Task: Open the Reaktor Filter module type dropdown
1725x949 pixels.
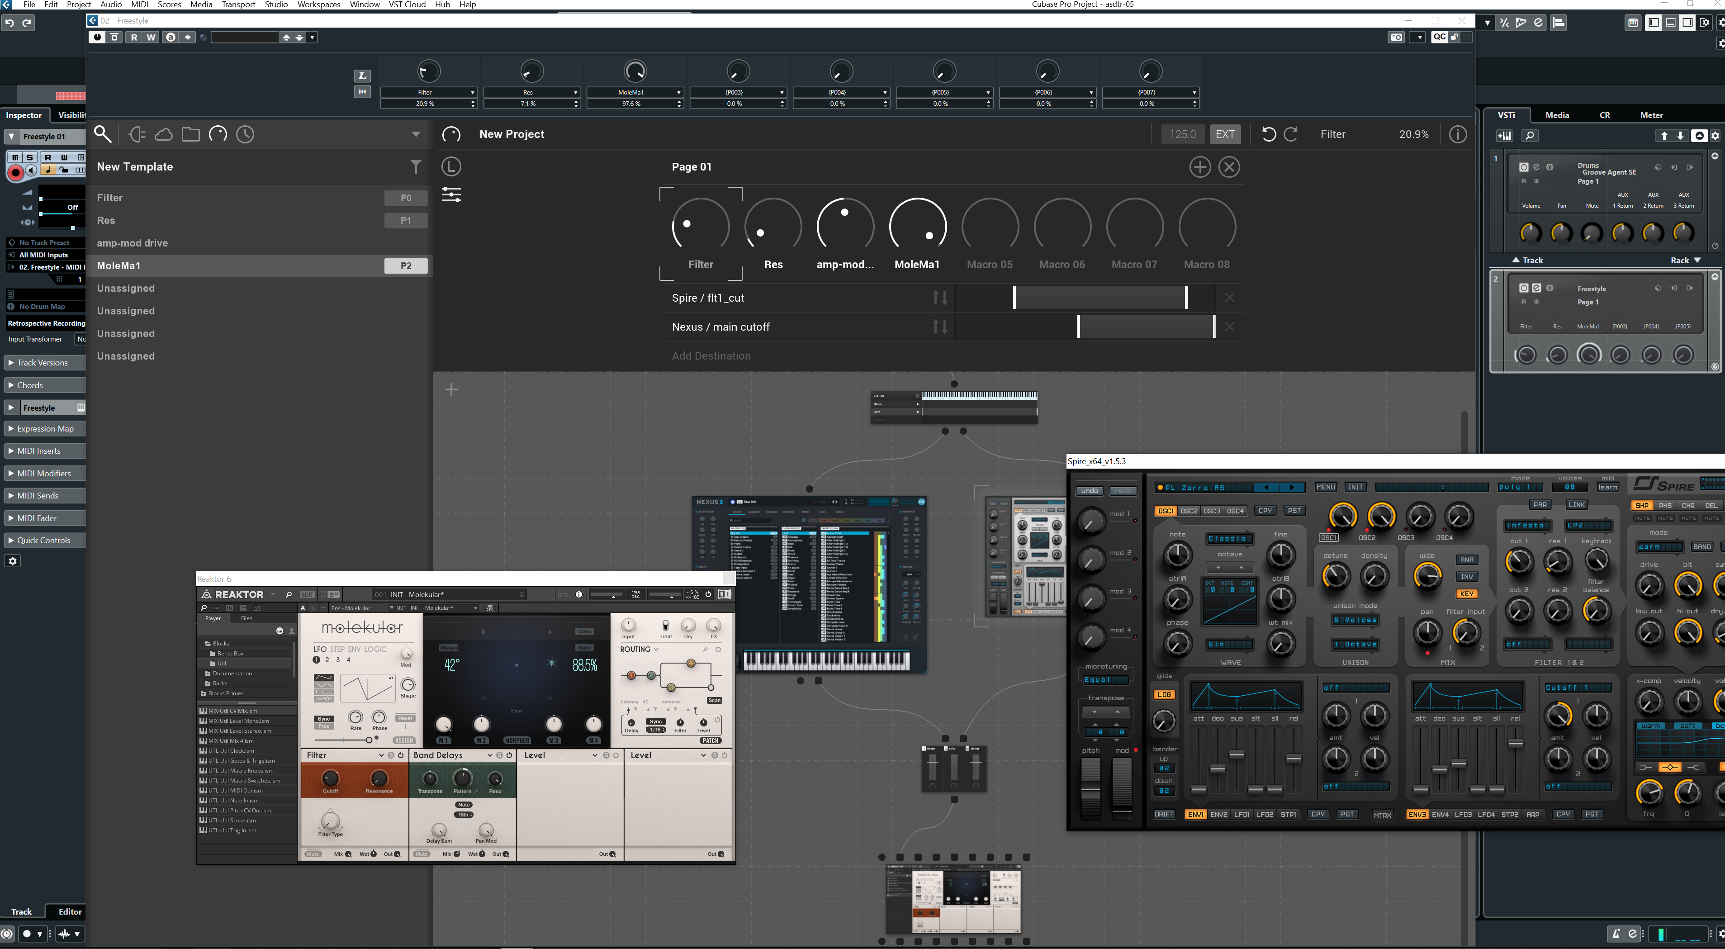Action: click(382, 755)
